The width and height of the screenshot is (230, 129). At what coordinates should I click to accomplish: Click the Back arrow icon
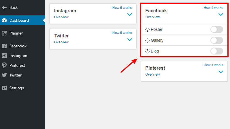click(x=4, y=7)
